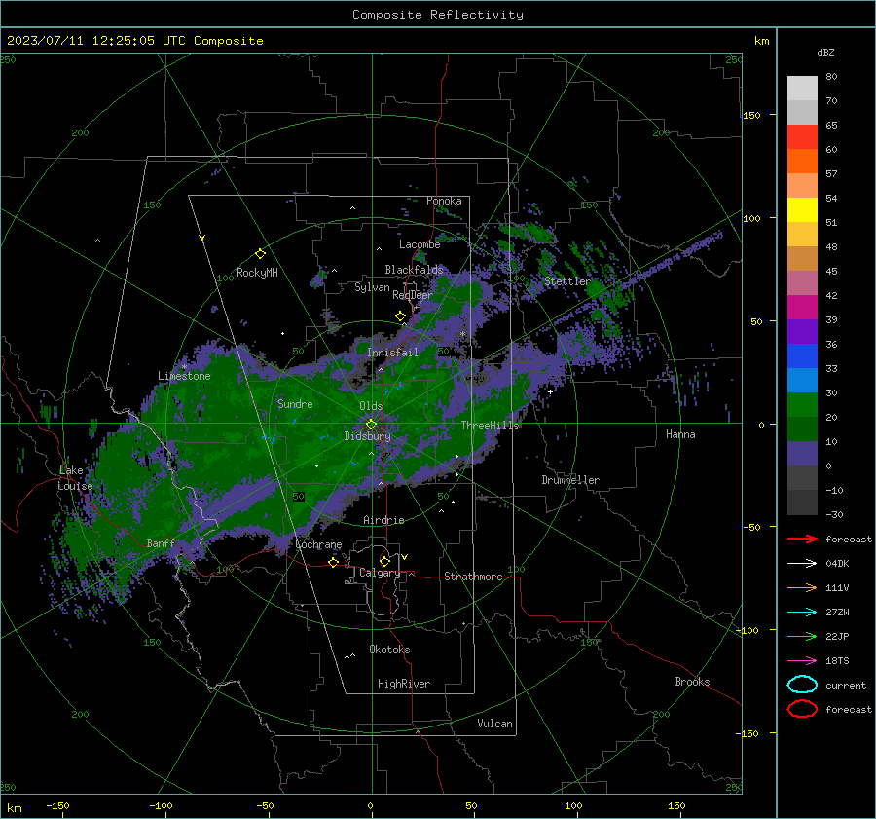876x819 pixels.
Task: Click the Limestone label
Action: (184, 376)
